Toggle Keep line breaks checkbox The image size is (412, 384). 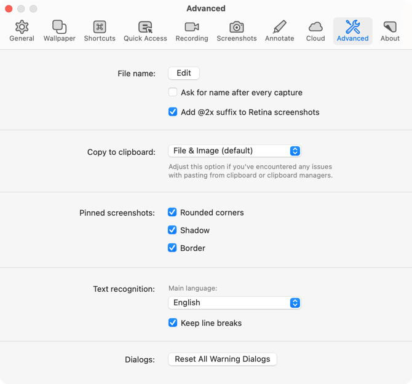click(x=173, y=323)
